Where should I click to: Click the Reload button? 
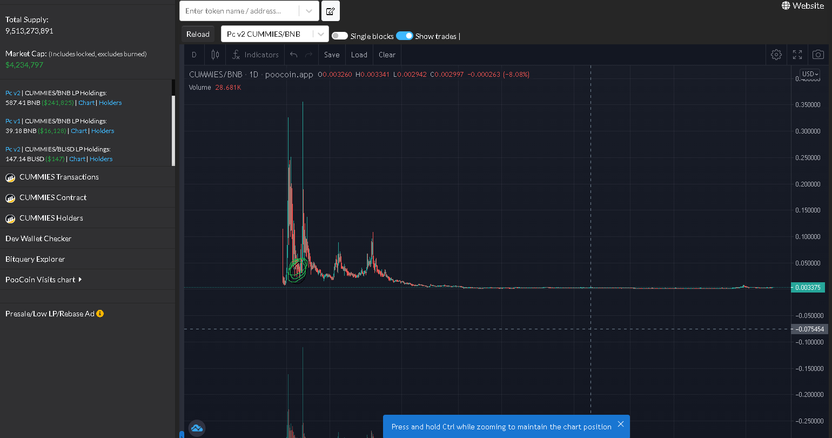point(198,34)
